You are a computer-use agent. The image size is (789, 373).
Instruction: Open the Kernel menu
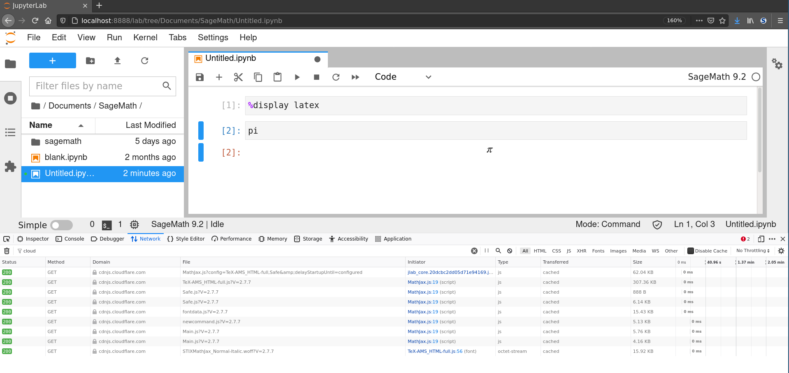(145, 37)
